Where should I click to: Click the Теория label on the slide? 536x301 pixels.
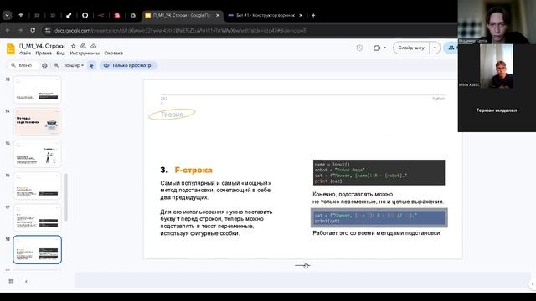click(172, 115)
